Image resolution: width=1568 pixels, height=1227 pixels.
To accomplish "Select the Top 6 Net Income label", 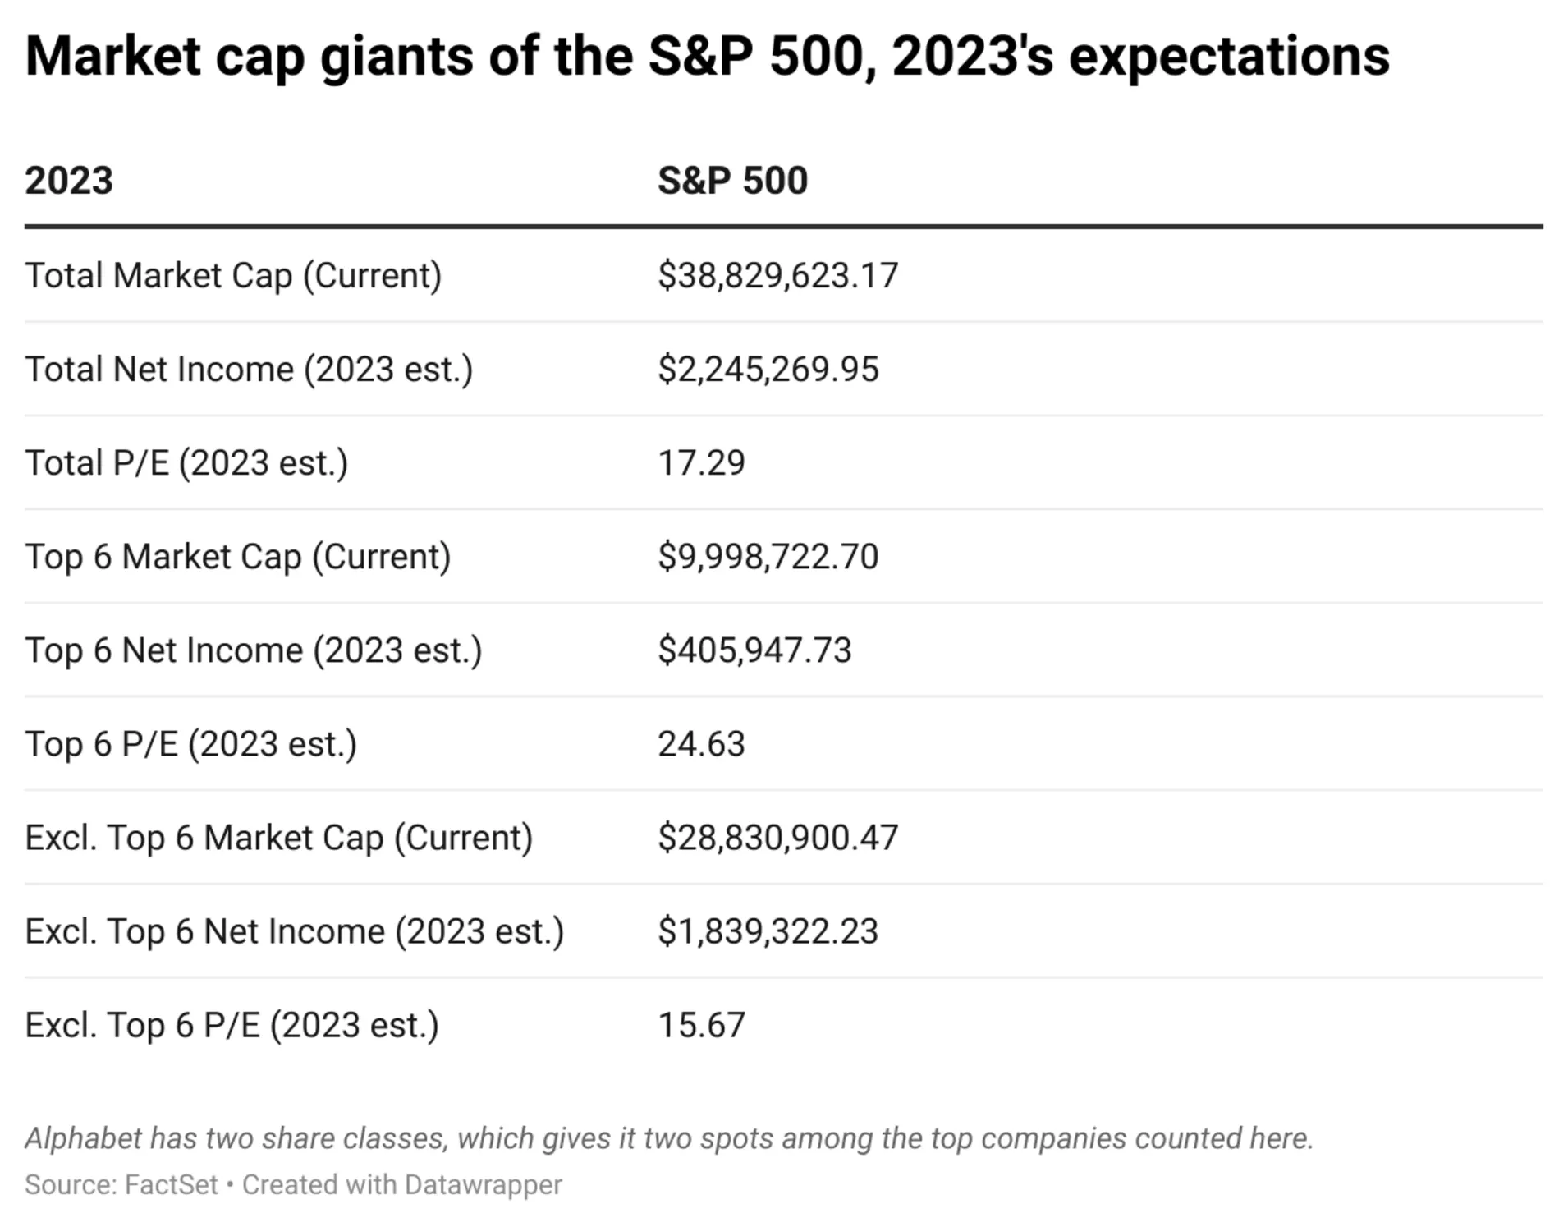I will [254, 650].
